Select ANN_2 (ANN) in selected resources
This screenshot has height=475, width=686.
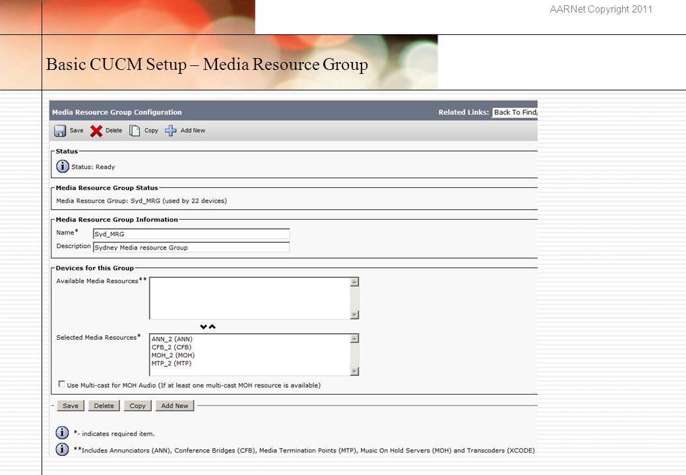pos(172,339)
